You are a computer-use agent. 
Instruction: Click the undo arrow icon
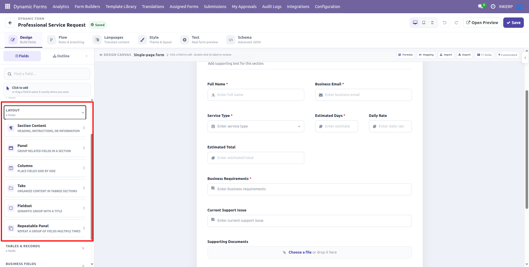[445, 23]
